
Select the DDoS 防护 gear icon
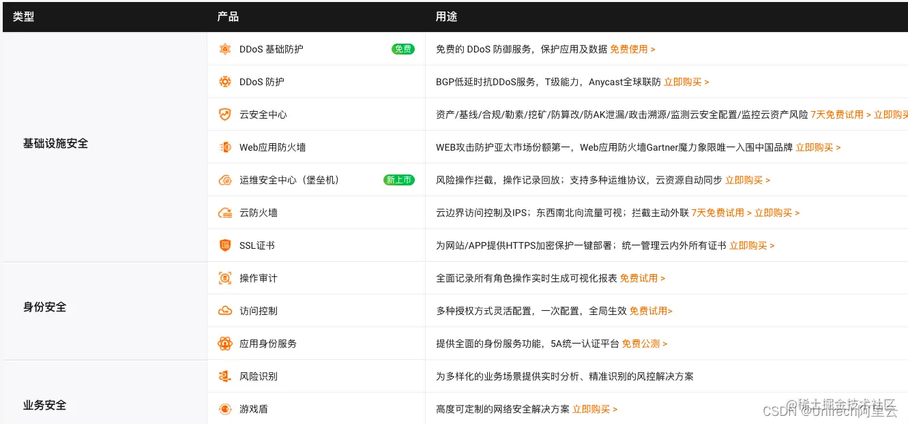[224, 81]
